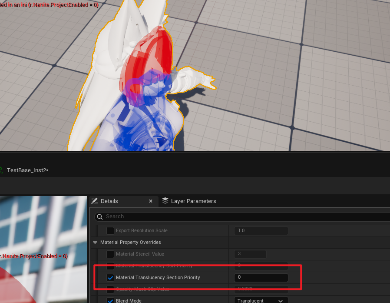Enable the Material Stencil Value checkbox
The width and height of the screenshot is (390, 303).
point(110,254)
